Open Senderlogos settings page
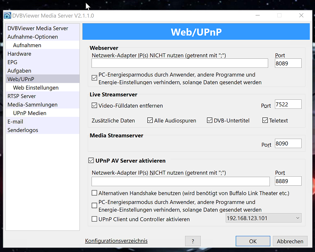The image size is (315, 252). coord(43,130)
